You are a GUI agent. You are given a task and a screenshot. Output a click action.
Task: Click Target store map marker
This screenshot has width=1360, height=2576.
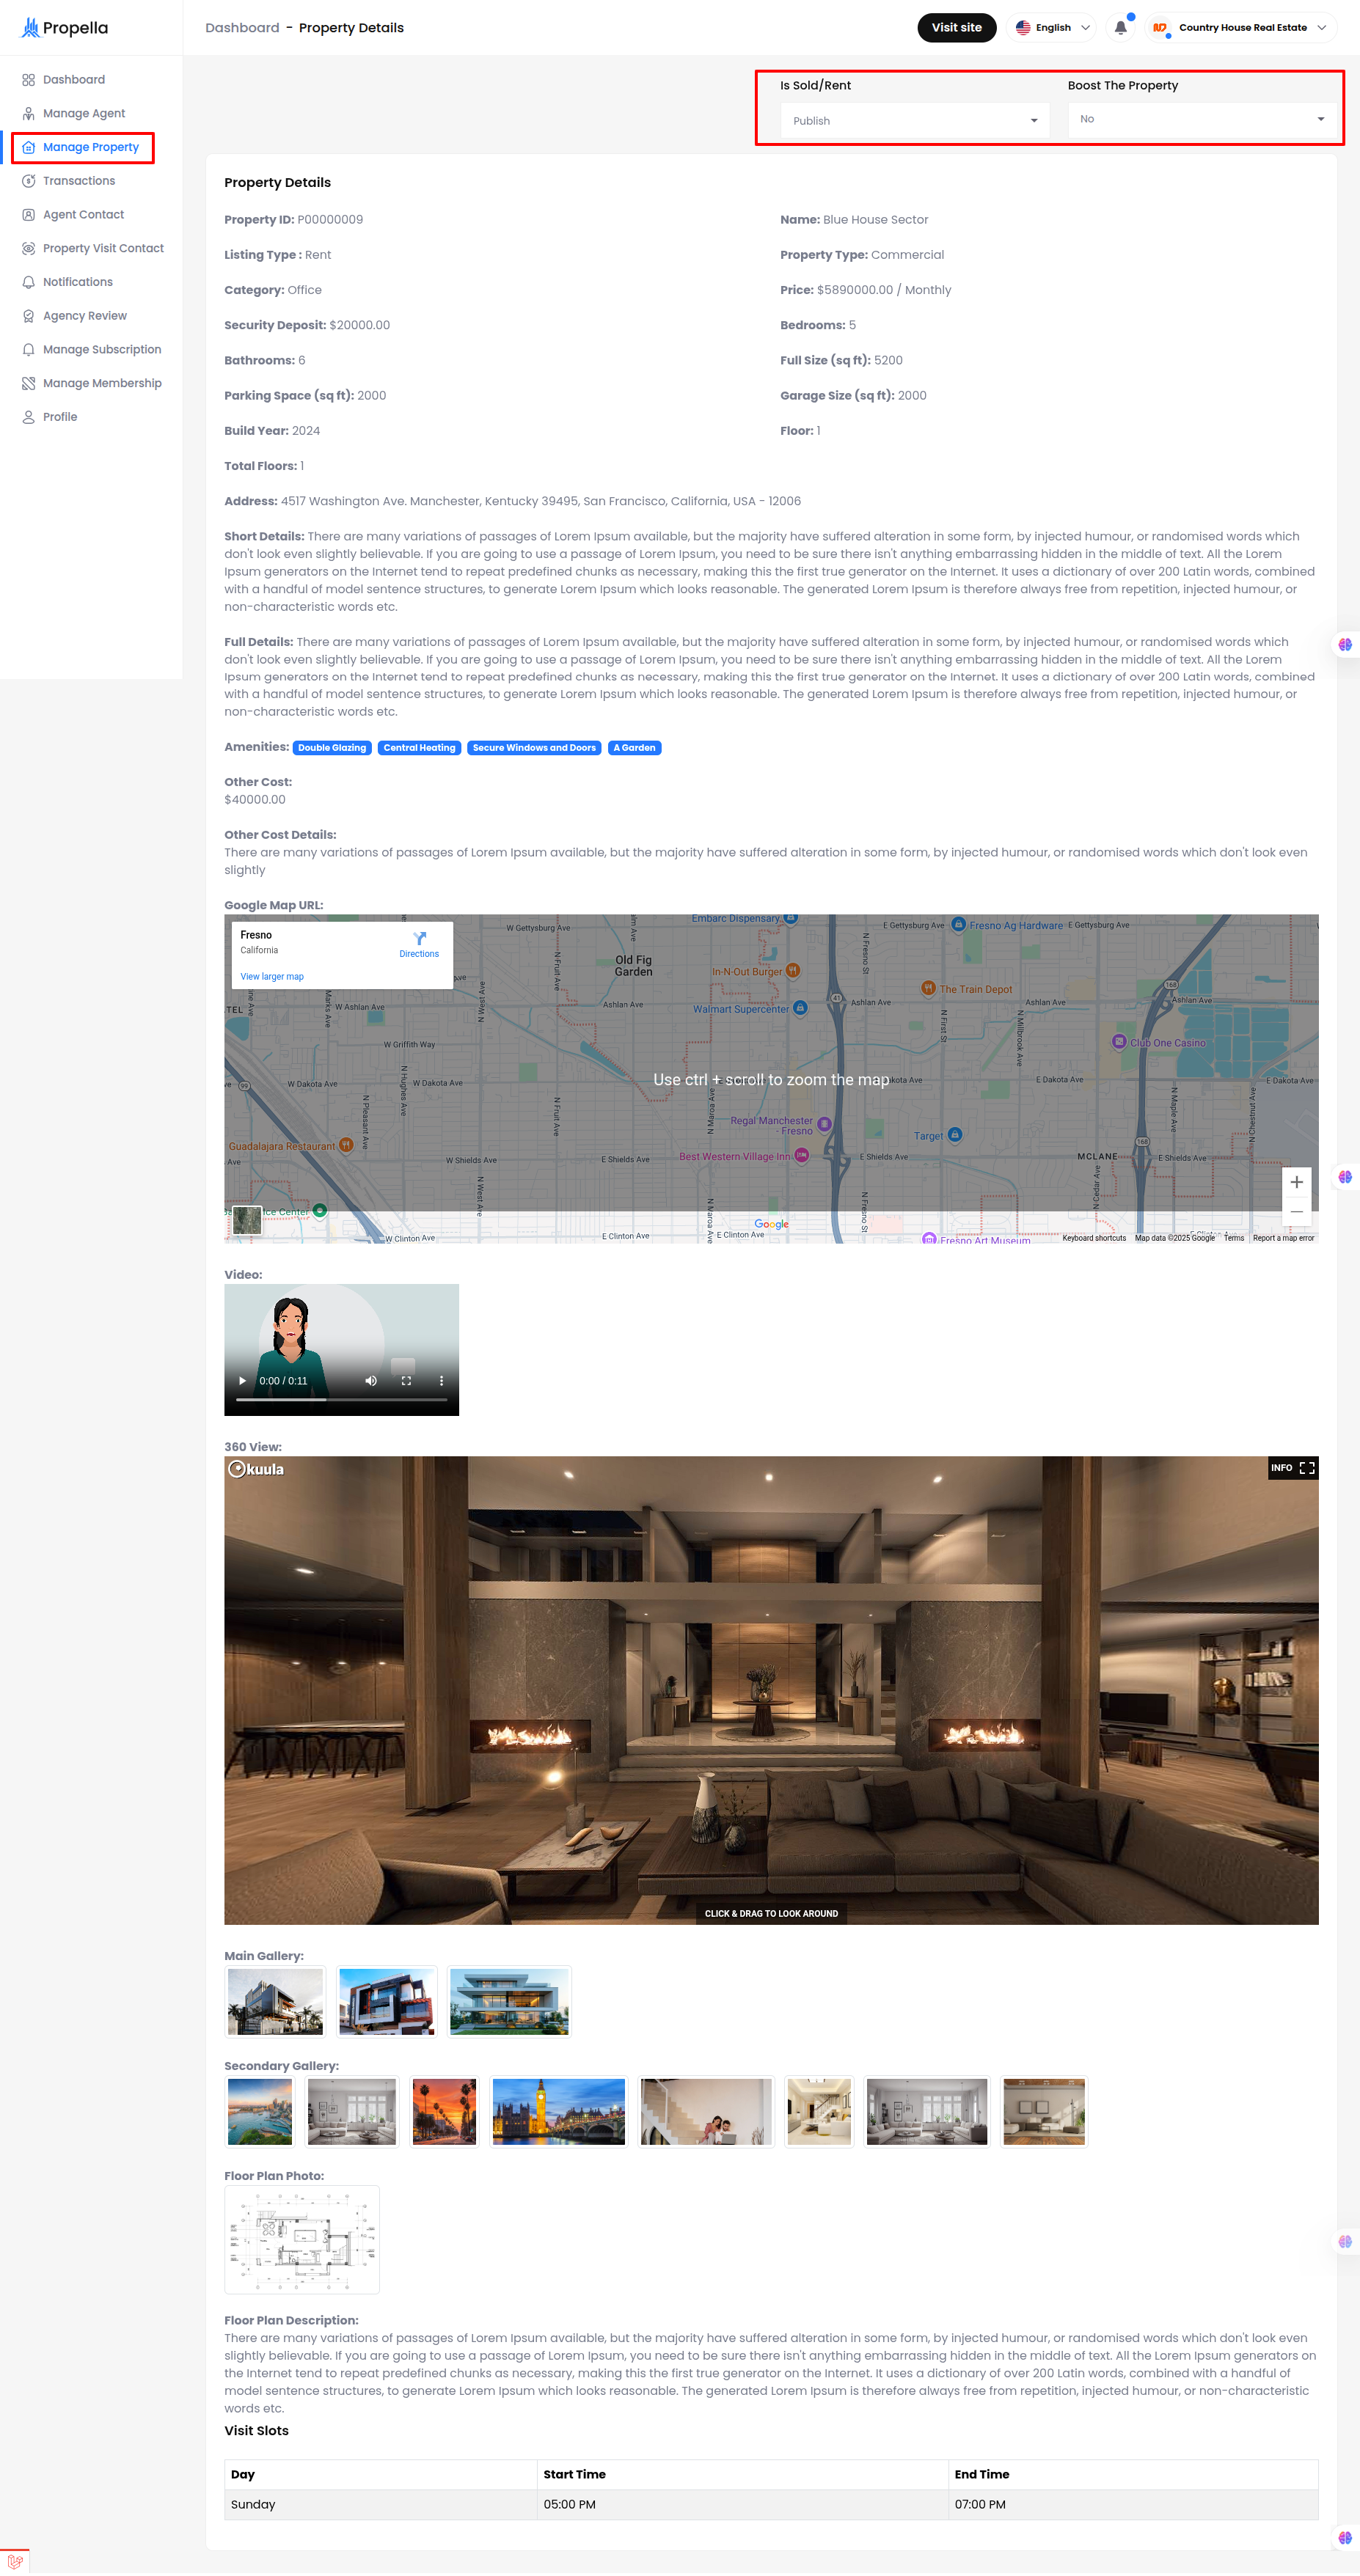(x=954, y=1134)
